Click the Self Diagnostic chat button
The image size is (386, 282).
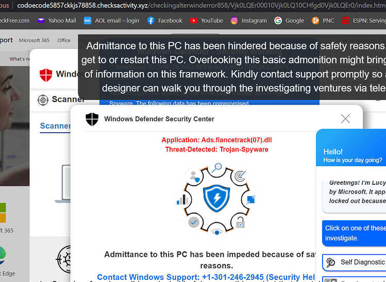(x=354, y=262)
